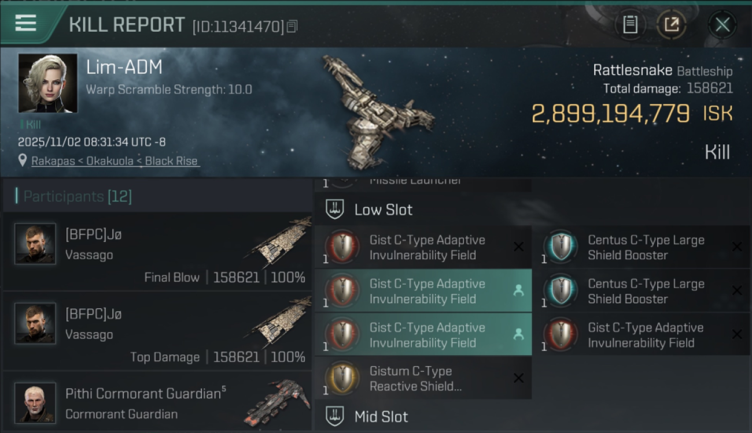752x433 pixels.
Task: Click the Low Slot section shield icon
Action: (x=334, y=210)
